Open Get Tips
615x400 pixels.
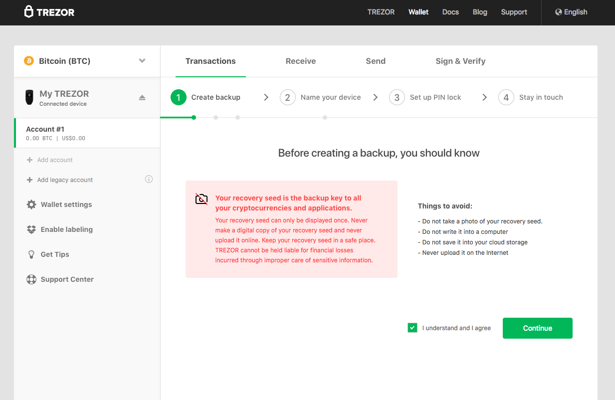click(55, 254)
